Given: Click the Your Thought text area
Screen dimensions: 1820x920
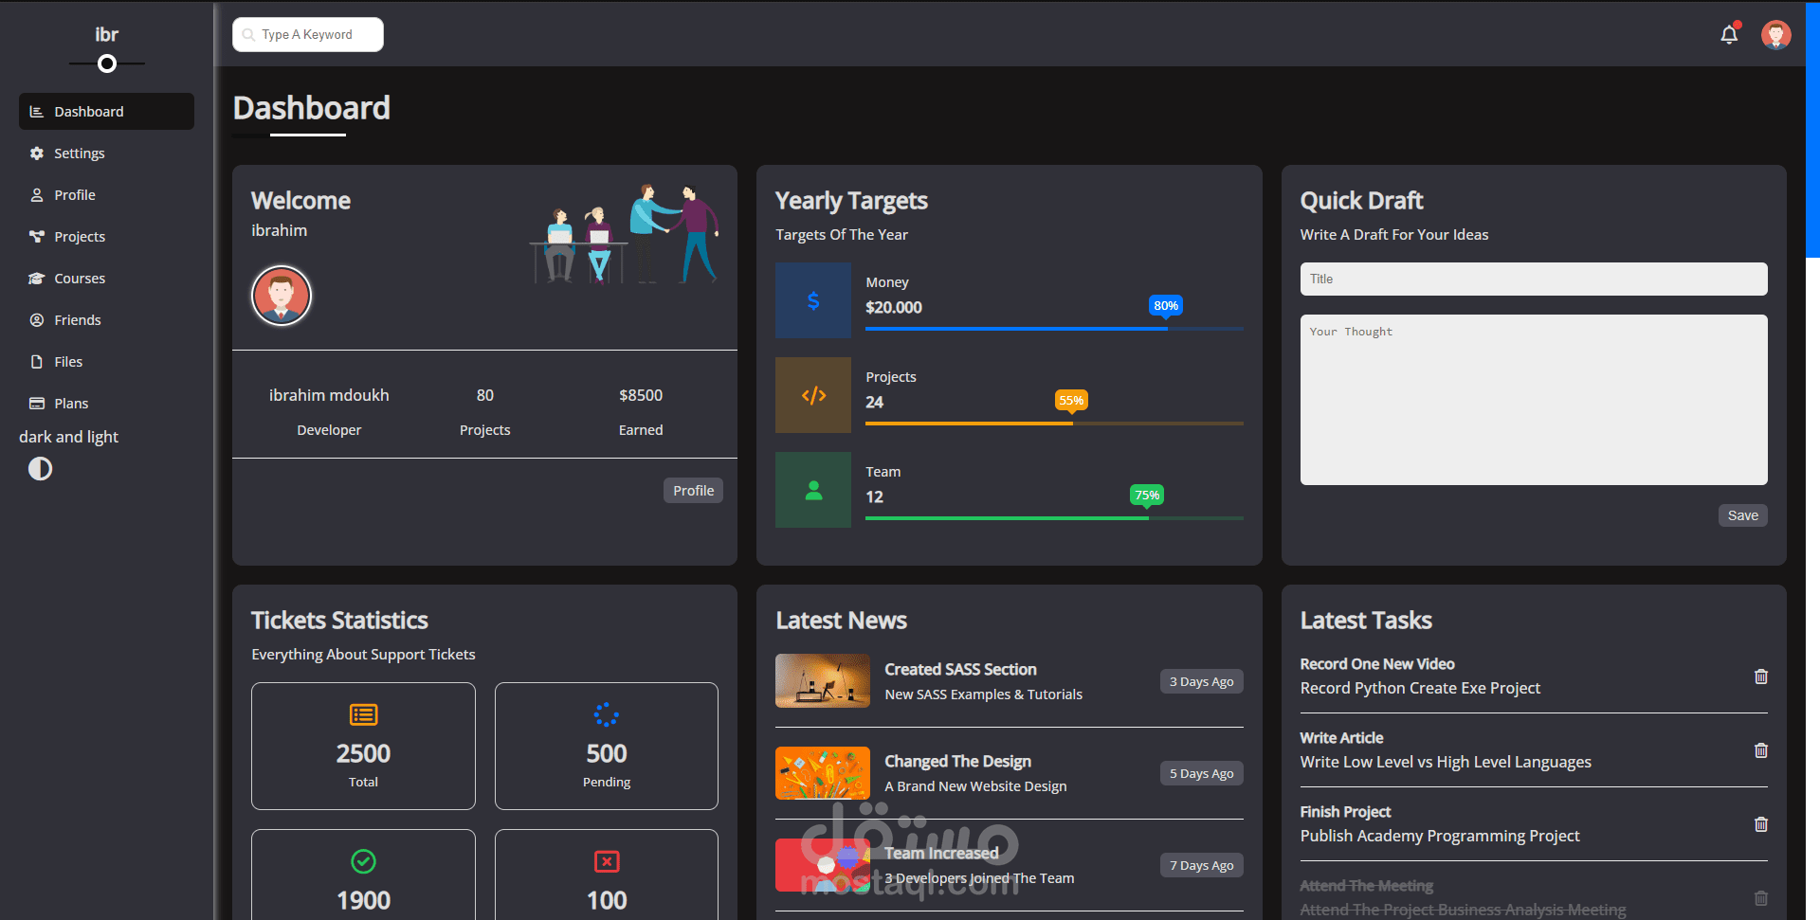Looking at the screenshot, I should point(1534,400).
